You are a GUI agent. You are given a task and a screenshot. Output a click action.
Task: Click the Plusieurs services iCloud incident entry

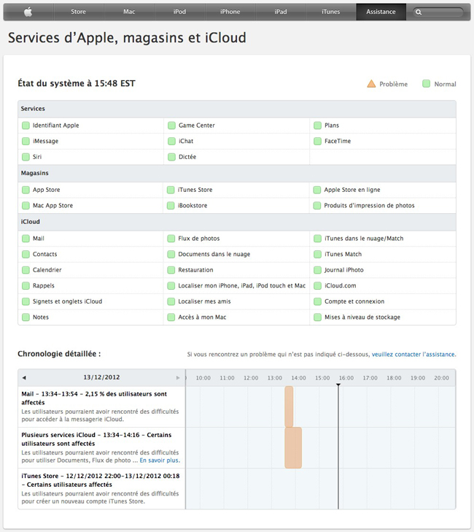pyautogui.click(x=101, y=448)
